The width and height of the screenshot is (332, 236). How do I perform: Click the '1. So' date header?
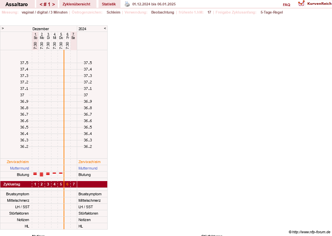click(35, 36)
